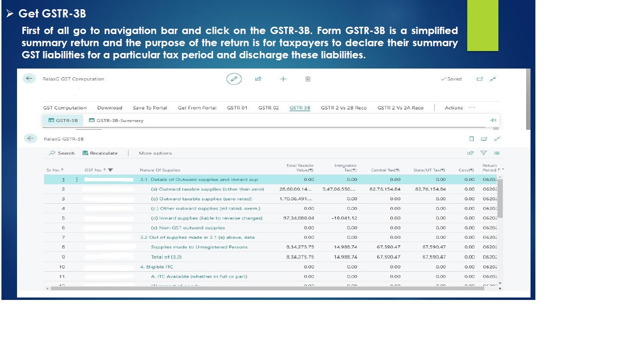Click Search in GSTR-3B list
This screenshot has height=350, width=623.
(x=62, y=153)
